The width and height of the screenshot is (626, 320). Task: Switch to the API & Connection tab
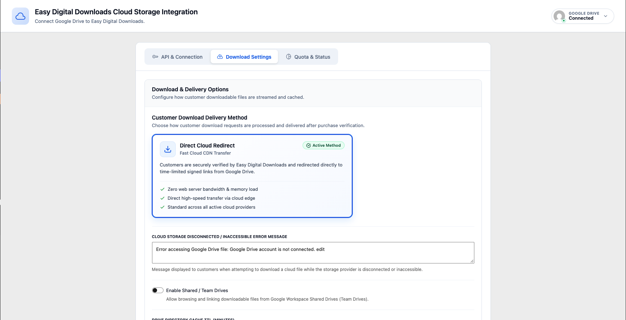click(x=177, y=57)
